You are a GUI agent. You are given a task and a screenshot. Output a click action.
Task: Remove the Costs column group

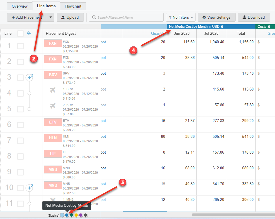coord(269,27)
